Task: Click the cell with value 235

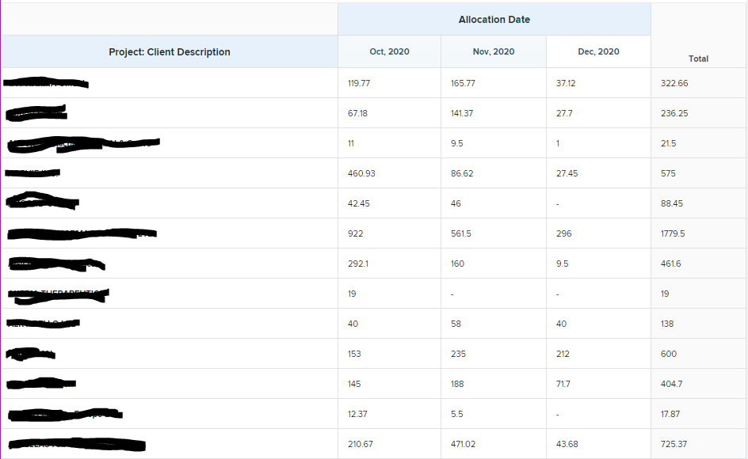Action: coord(458,354)
